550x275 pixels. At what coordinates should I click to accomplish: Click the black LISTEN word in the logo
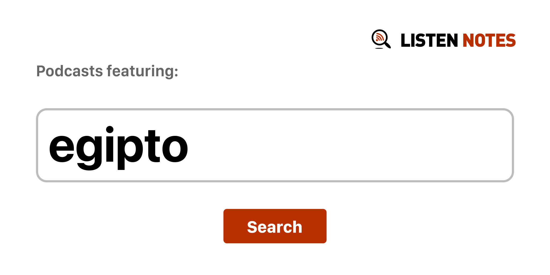coord(429,40)
